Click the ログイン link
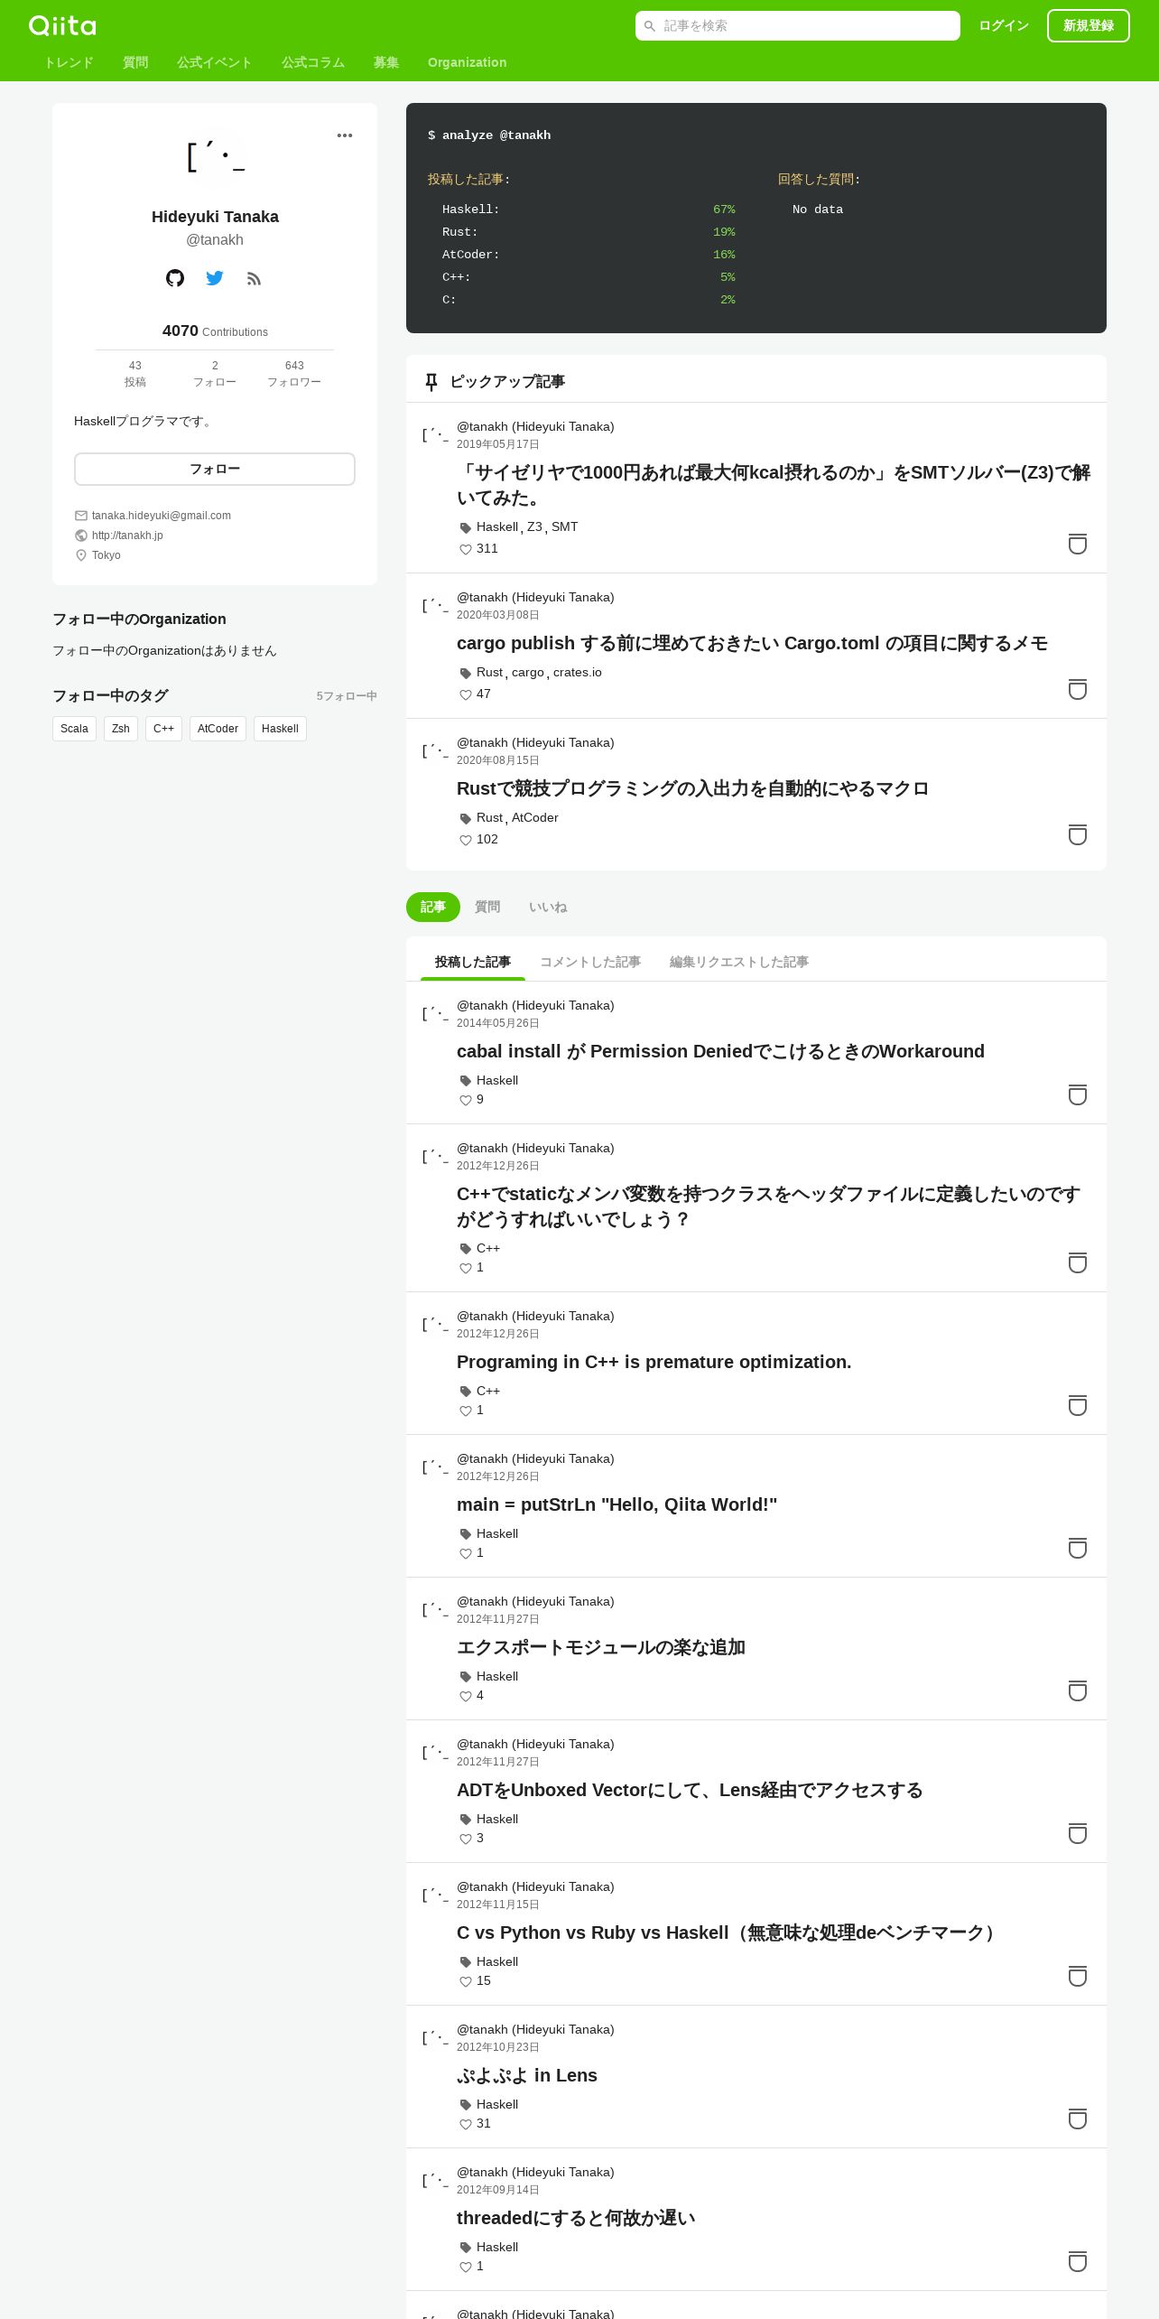Viewport: 1159px width, 2319px height. 1004,25
